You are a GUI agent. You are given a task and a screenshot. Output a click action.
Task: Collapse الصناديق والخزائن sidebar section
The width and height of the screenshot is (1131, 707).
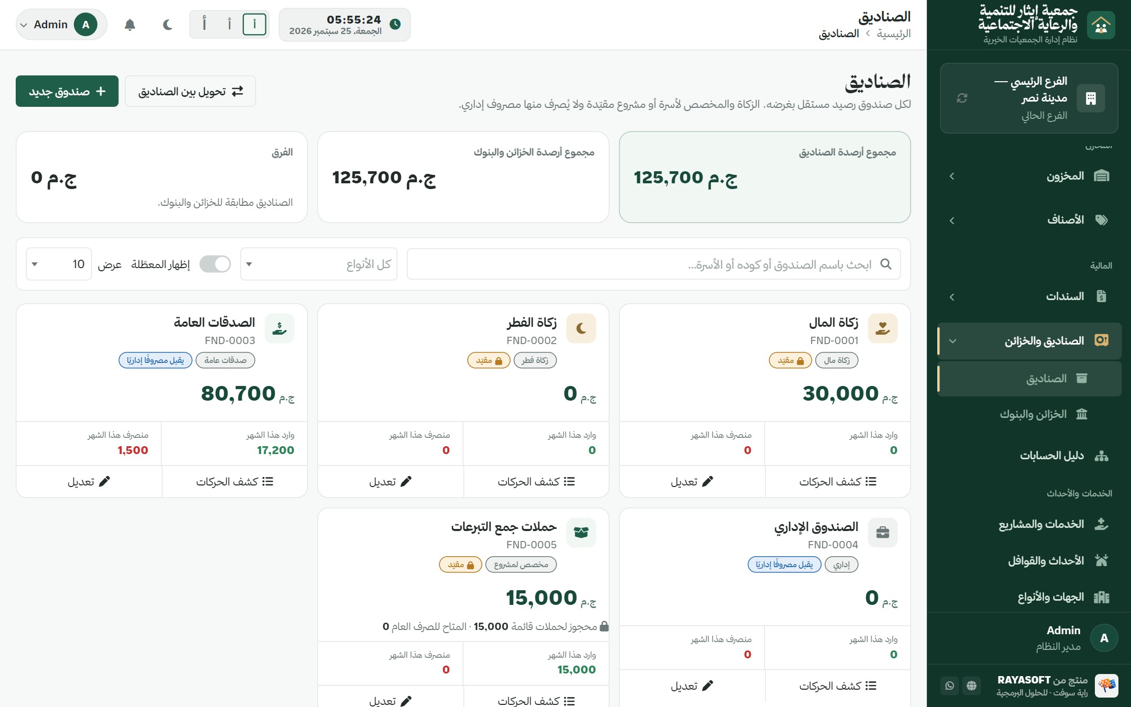pos(1029,341)
